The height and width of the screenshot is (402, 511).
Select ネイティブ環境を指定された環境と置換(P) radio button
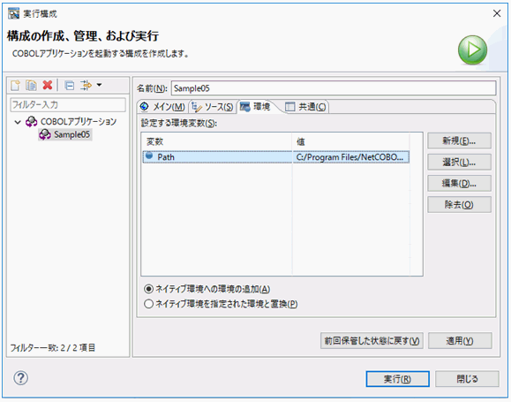click(148, 304)
